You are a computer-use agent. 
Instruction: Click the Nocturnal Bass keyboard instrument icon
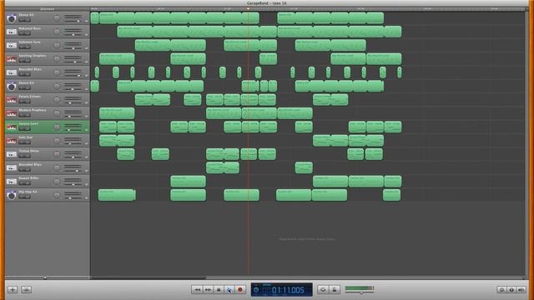point(11,32)
